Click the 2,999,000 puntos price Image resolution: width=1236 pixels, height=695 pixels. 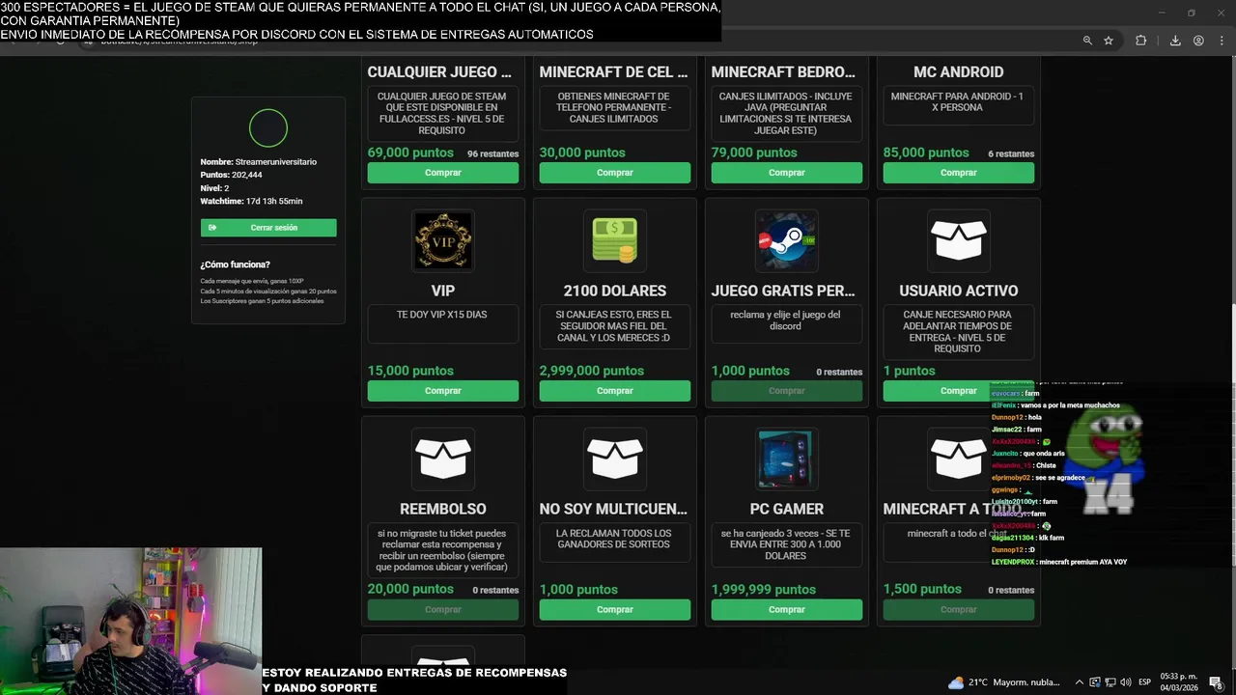[x=591, y=371]
